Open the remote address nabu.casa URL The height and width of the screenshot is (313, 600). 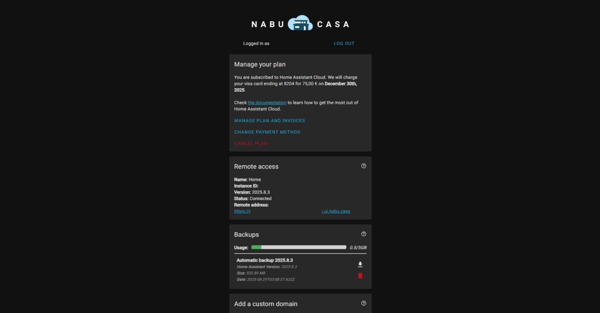336,211
